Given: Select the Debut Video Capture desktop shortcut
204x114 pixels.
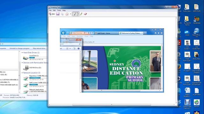Looking at the screenshot, I should coord(187,104).
